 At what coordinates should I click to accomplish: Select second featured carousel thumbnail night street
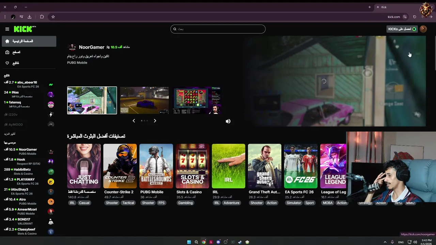click(x=144, y=100)
